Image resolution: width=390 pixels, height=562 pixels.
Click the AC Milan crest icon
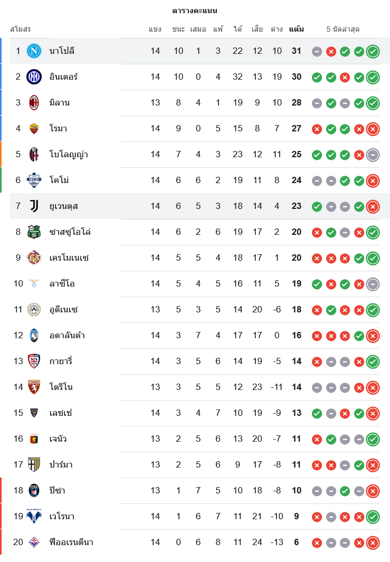[34, 103]
